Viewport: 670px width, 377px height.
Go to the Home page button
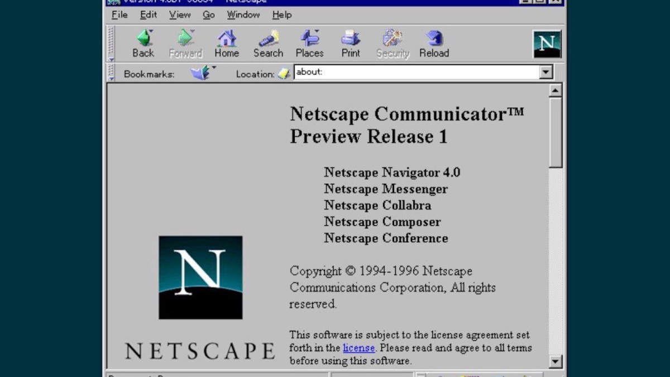pyautogui.click(x=227, y=44)
